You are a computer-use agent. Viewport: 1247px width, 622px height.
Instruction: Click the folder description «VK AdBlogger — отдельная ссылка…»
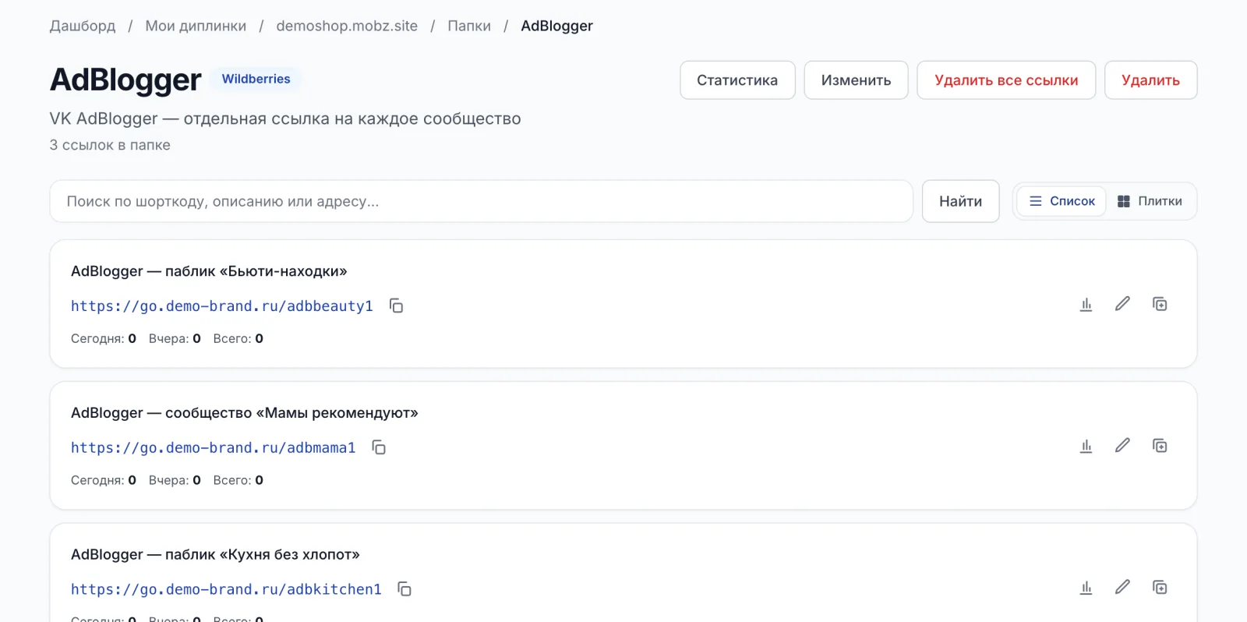pyautogui.click(x=285, y=118)
